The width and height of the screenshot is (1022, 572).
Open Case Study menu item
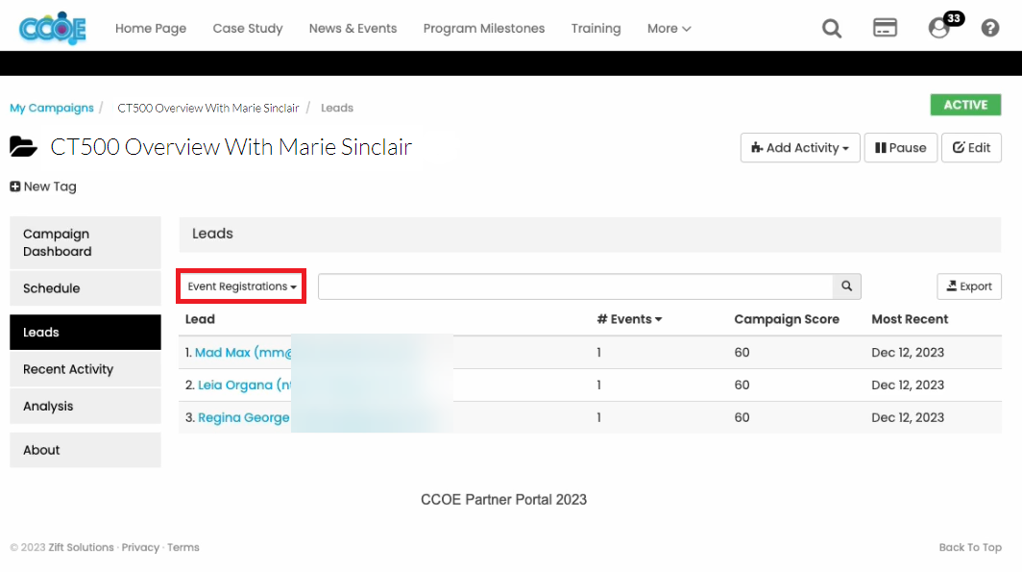pyautogui.click(x=248, y=28)
